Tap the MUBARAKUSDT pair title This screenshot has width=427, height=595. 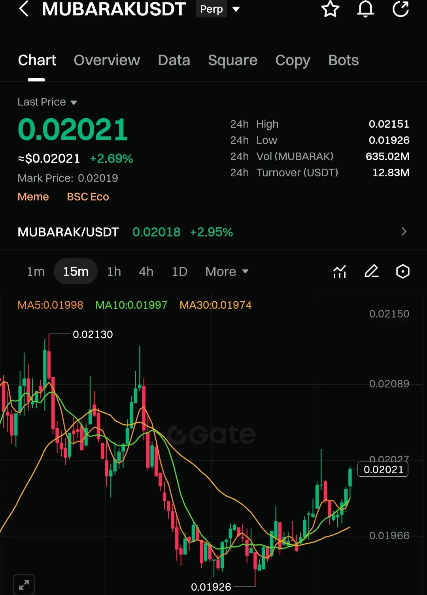pyautogui.click(x=114, y=9)
